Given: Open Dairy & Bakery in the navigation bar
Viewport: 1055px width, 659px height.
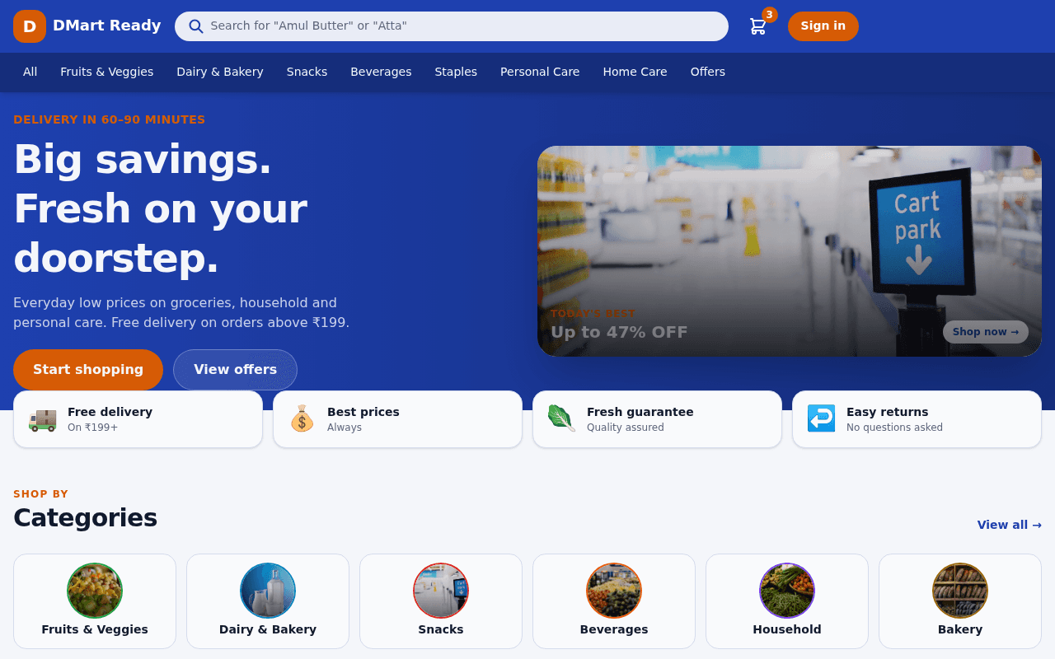Looking at the screenshot, I should (x=220, y=72).
